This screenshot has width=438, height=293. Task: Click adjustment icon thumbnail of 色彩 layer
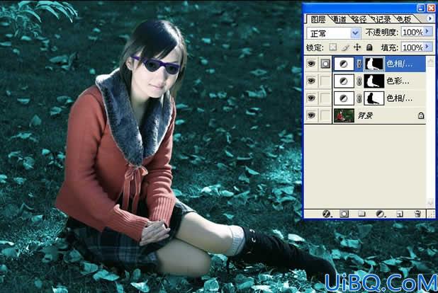coord(344,81)
